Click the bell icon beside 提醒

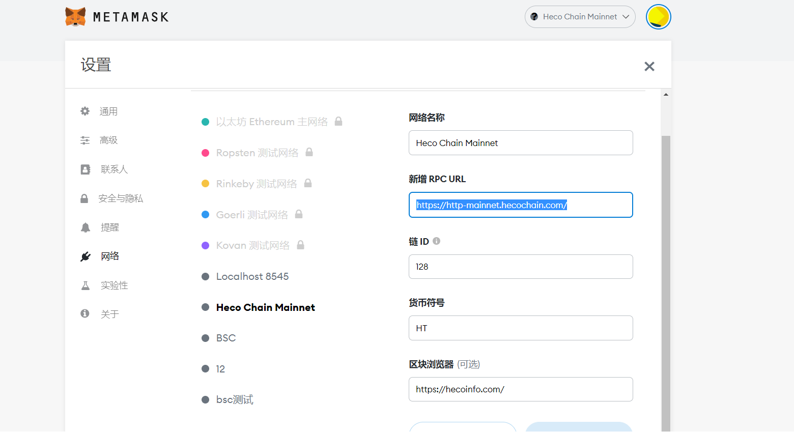click(86, 227)
